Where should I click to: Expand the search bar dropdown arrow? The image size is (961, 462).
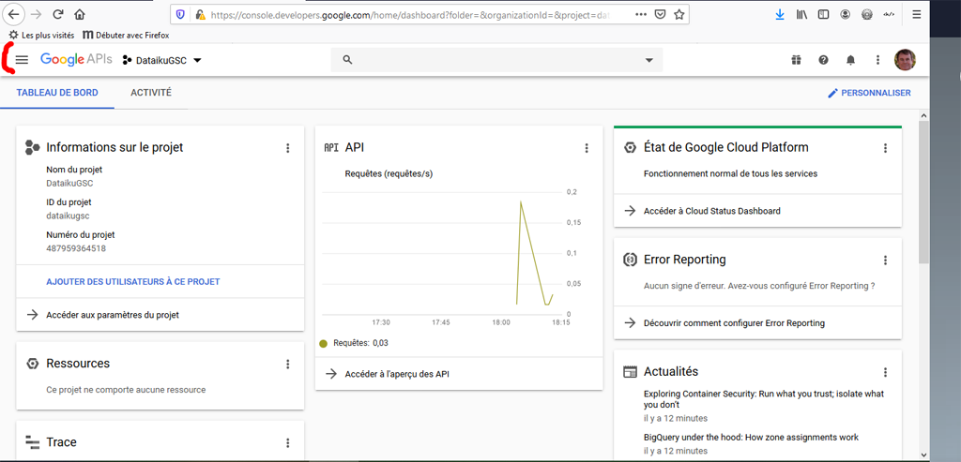(649, 60)
